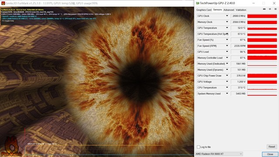279x157 pixels.
Task: Open the Validation tab
Action: (x=241, y=10)
